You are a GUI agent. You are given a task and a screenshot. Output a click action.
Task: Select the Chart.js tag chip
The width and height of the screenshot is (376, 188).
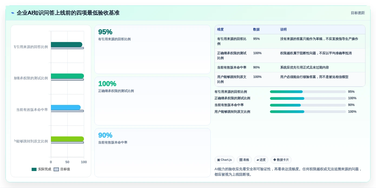pyautogui.click(x=225, y=160)
